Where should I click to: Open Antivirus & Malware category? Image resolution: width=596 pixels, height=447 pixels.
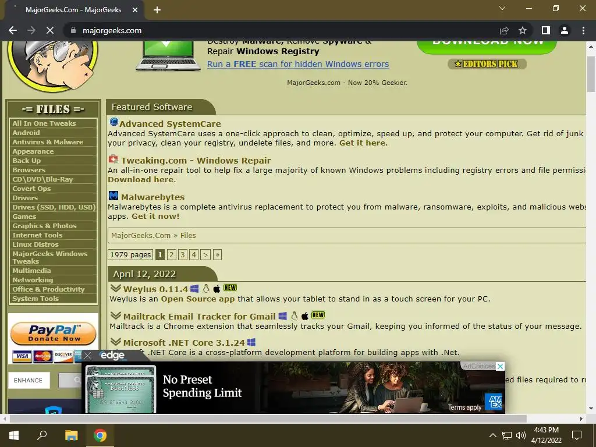tap(48, 142)
